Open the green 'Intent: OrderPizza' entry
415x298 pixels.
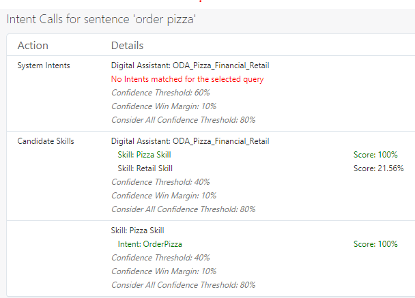click(x=149, y=244)
